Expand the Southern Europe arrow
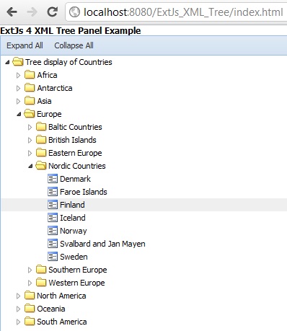Image resolution: width=287 pixels, height=331 pixels. point(30,270)
